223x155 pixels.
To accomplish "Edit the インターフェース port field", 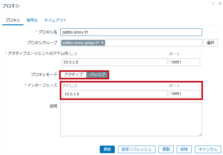I will [185, 94].
